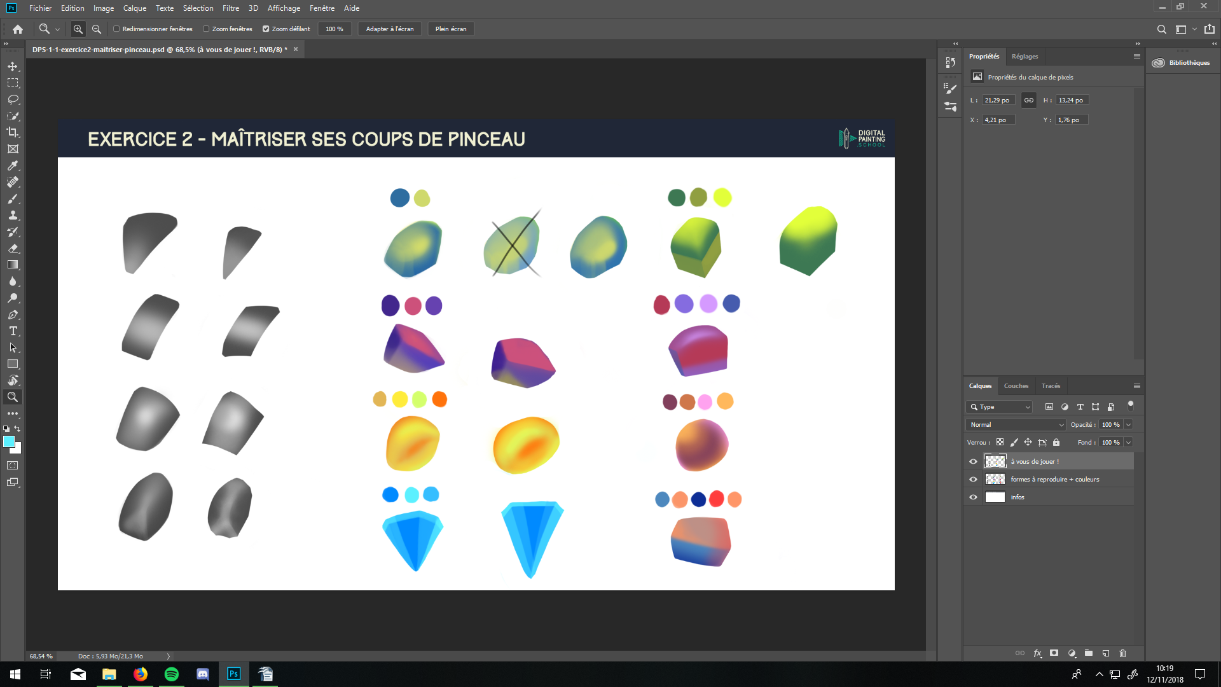
Task: Enable Redimensionner fenêtres checkbox
Action: tap(116, 29)
